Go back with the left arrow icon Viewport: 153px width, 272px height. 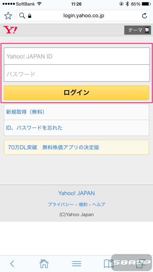(12, 264)
